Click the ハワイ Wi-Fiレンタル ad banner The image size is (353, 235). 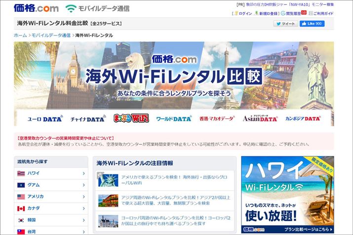287,195
